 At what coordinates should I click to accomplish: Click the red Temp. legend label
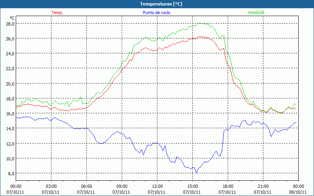coord(57,13)
